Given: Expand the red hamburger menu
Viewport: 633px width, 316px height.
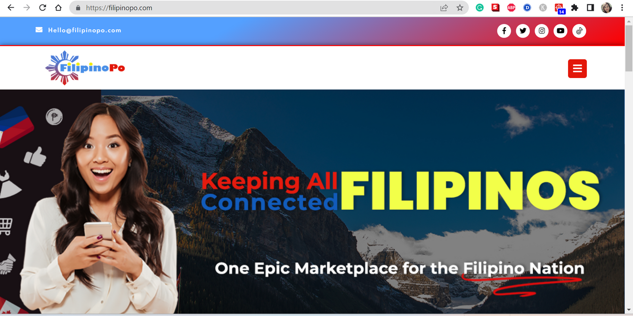Looking at the screenshot, I should point(577,69).
